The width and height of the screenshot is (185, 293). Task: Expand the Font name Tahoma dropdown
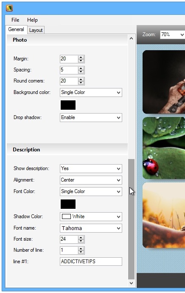pos(91,228)
